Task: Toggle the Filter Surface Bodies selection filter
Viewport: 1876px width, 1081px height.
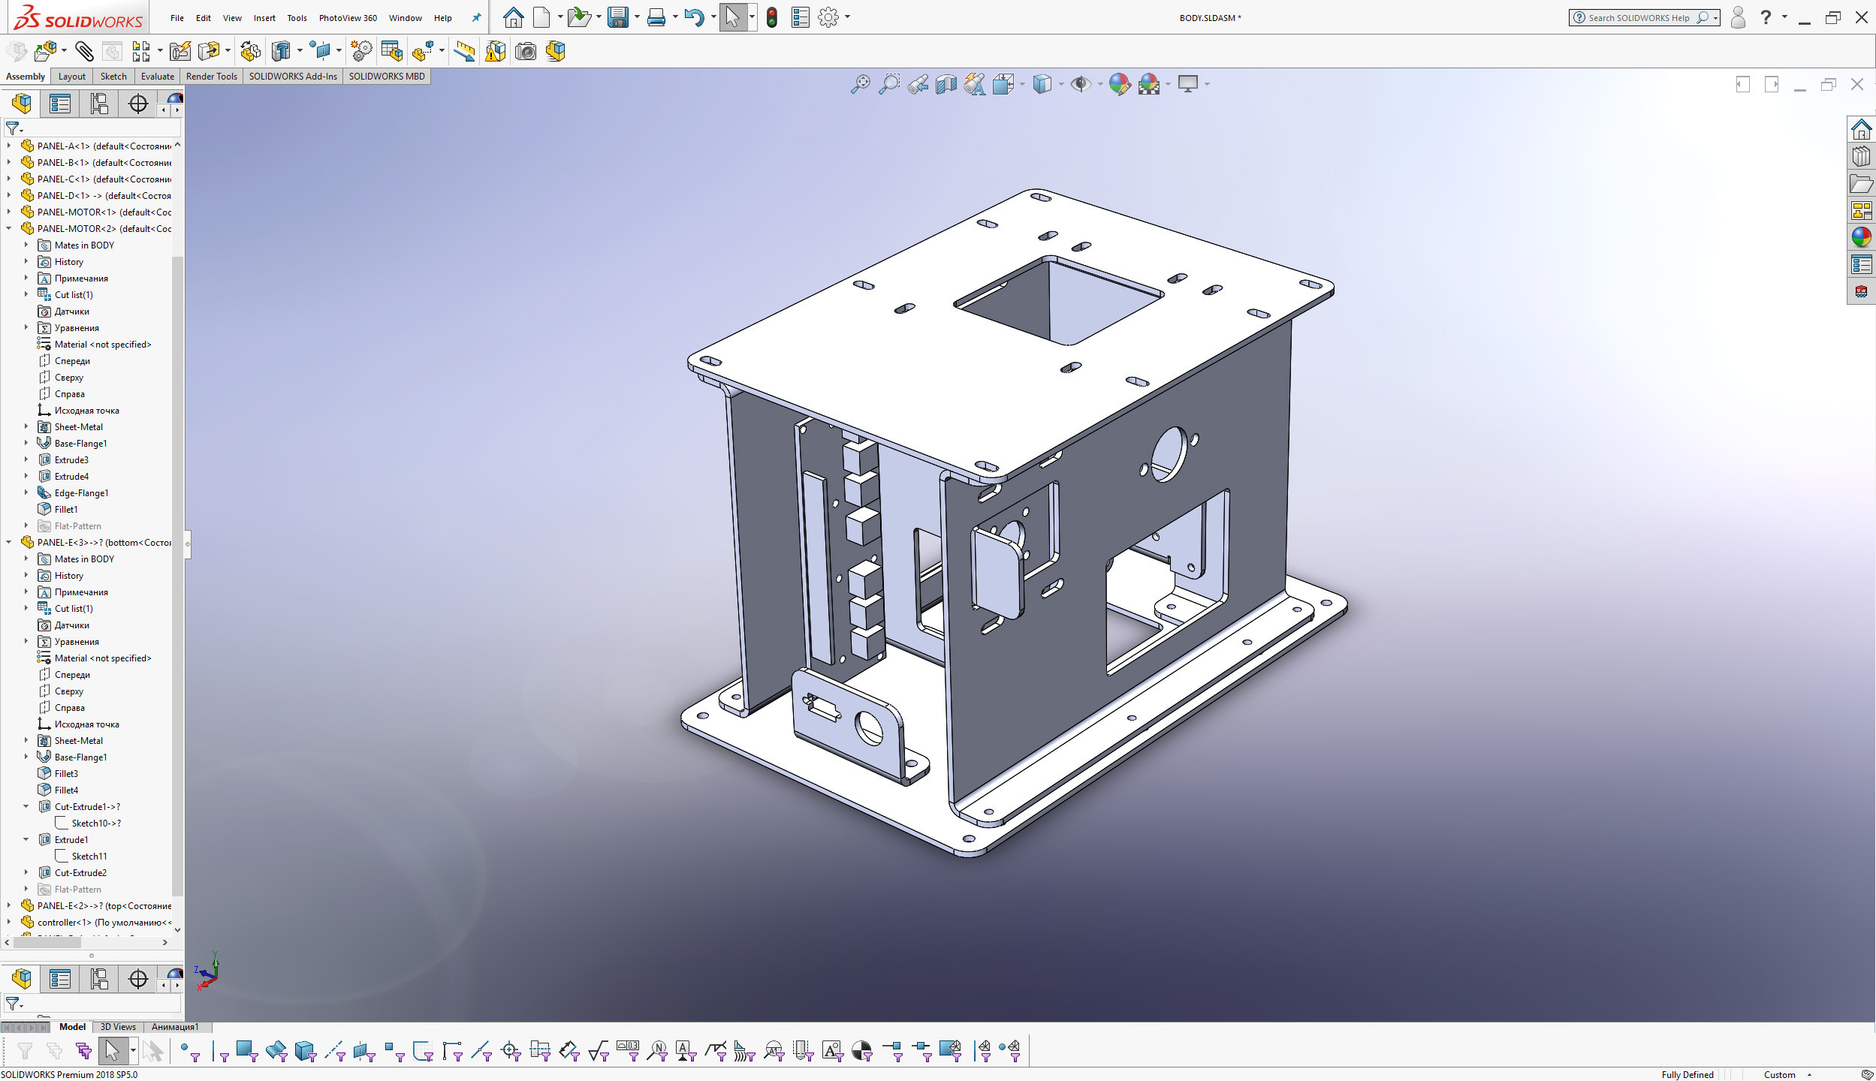Action: click(276, 1051)
